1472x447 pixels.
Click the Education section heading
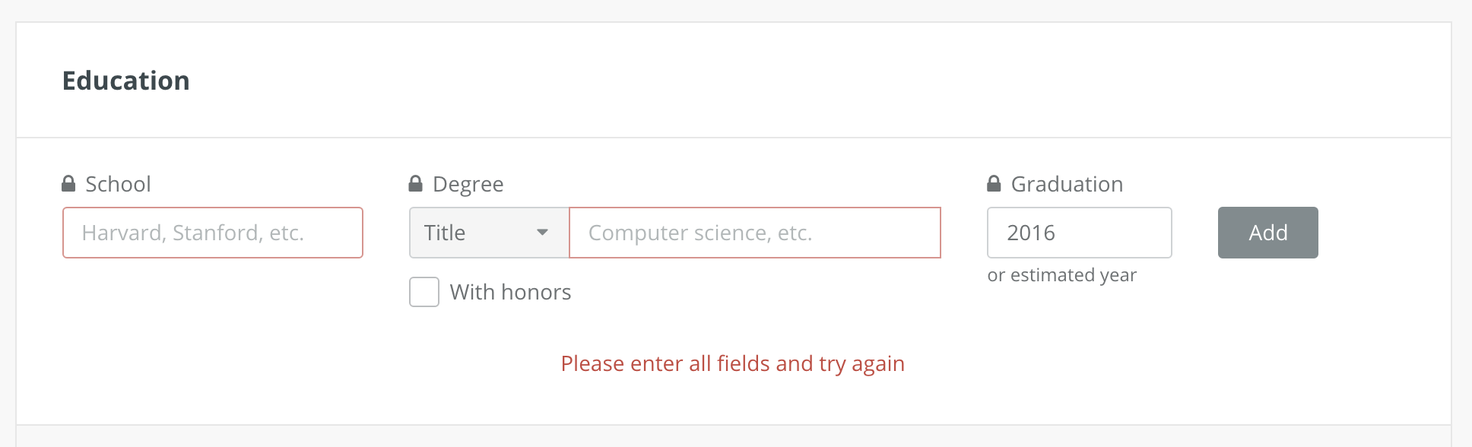pos(126,81)
